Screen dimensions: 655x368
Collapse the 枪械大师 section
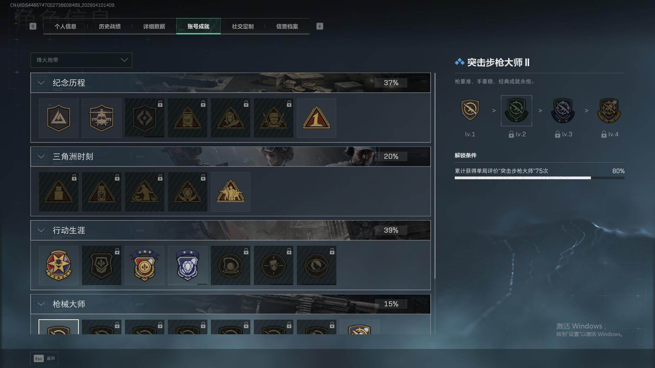41,304
